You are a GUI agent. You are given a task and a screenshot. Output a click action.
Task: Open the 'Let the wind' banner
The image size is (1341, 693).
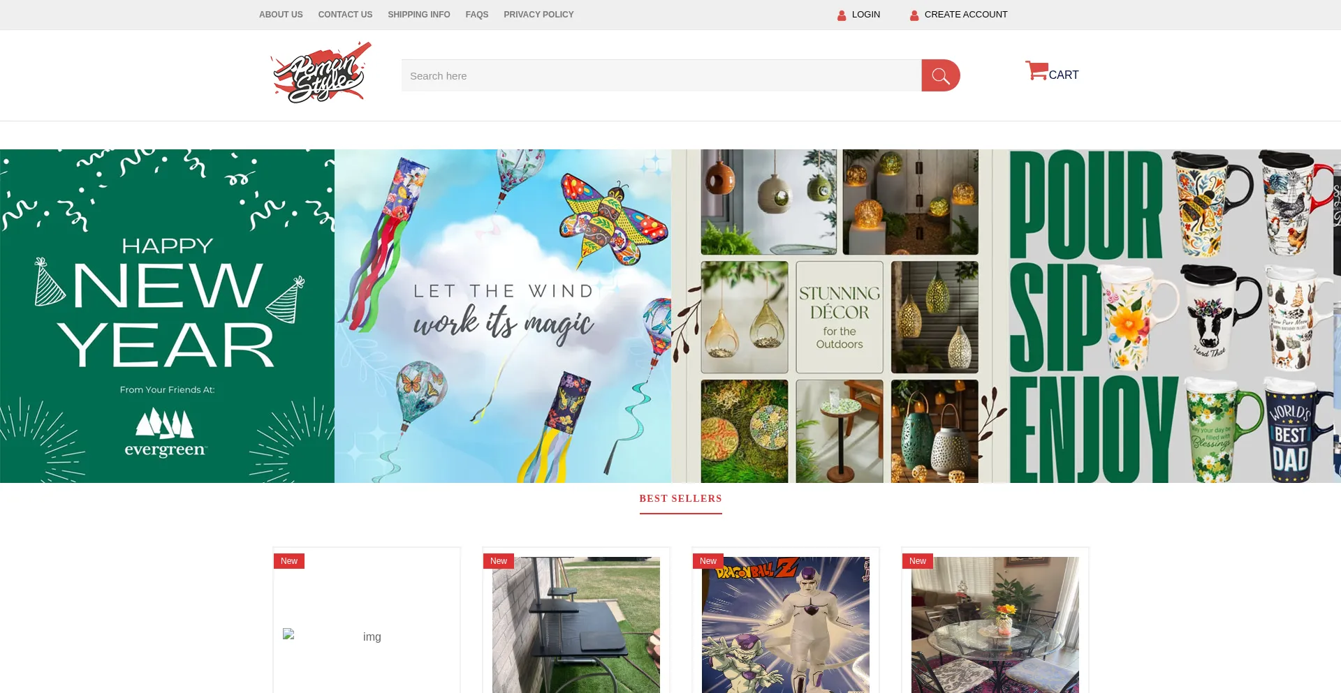[503, 316]
